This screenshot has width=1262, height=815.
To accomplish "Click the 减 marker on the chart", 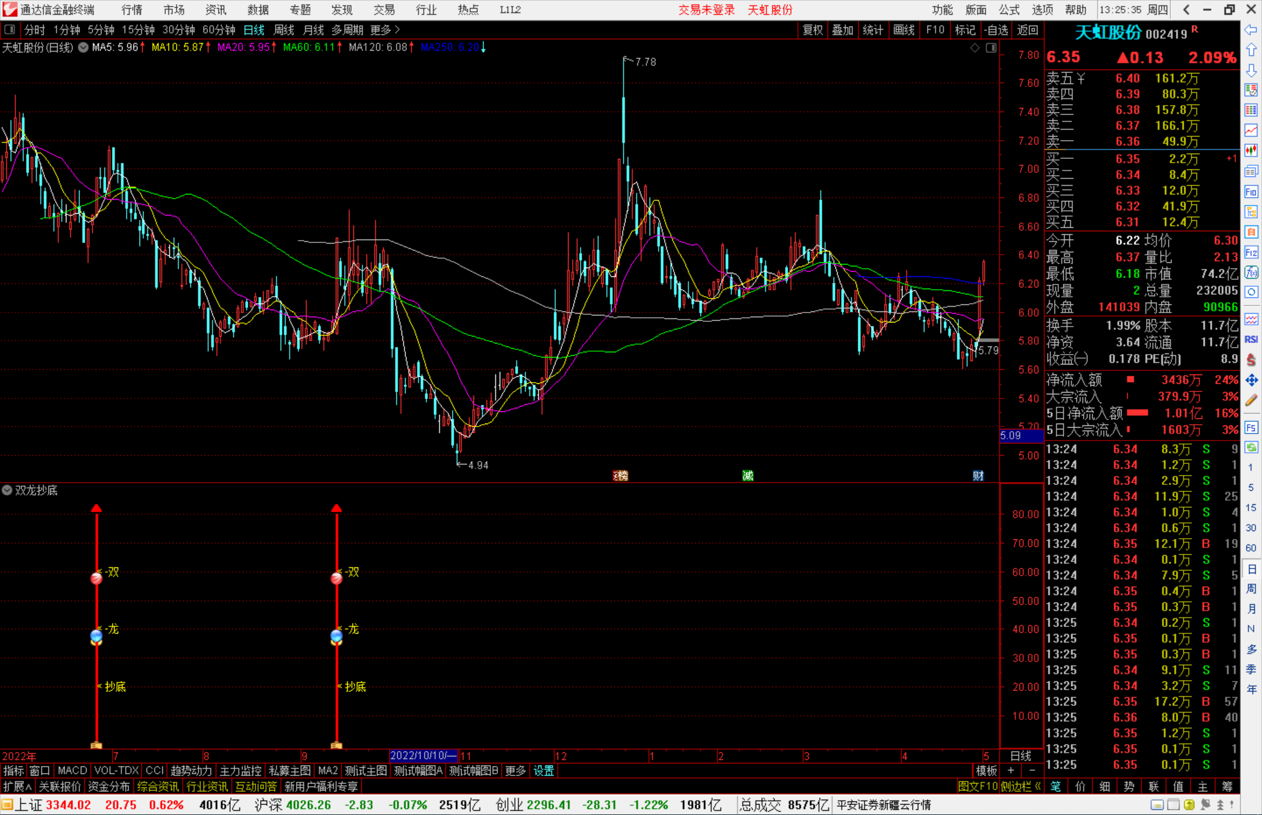I will [x=748, y=476].
